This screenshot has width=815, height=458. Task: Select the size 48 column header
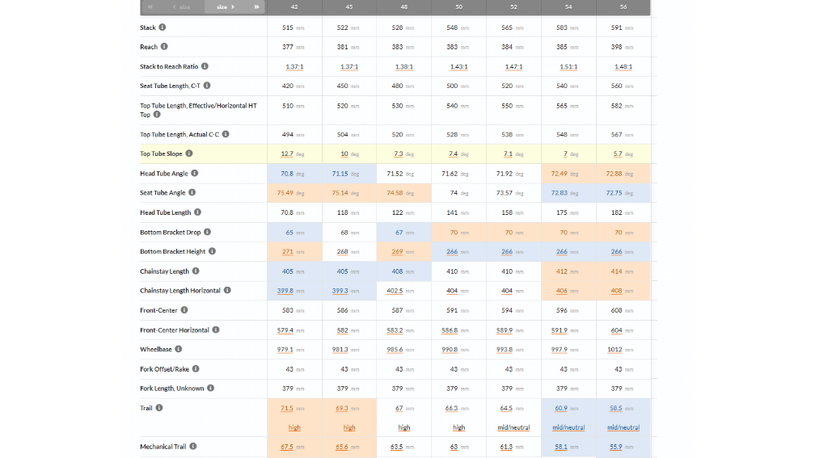[404, 6]
